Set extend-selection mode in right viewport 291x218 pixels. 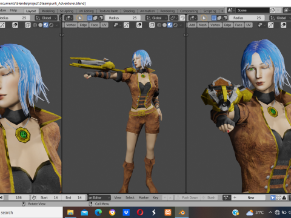pos(219,18)
